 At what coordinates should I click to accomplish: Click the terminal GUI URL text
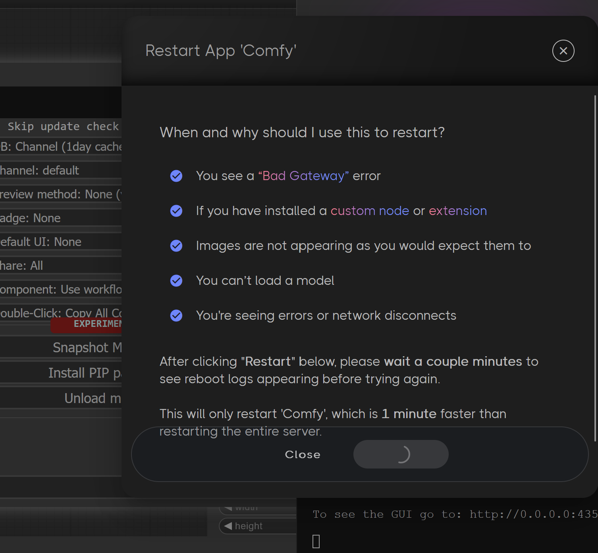coord(534,515)
